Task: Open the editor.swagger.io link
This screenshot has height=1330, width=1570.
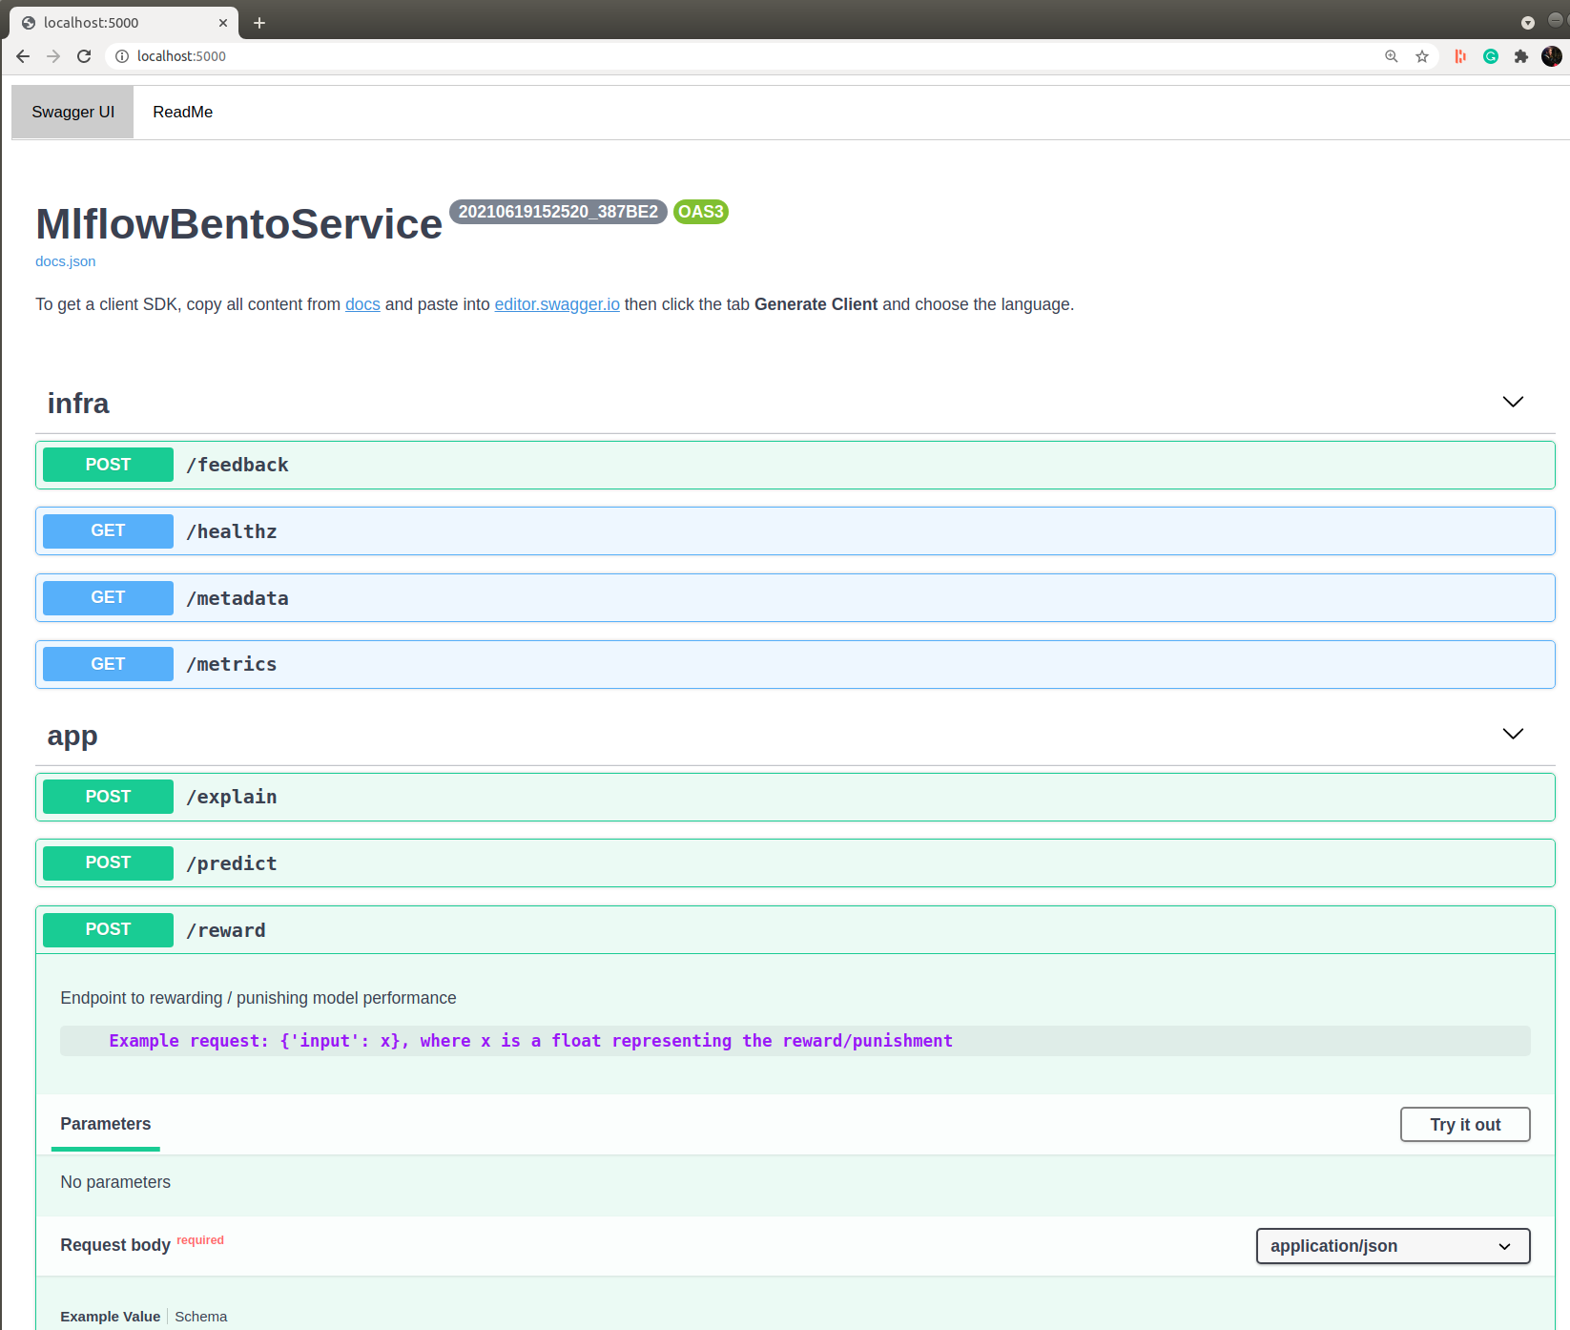Action: point(557,304)
